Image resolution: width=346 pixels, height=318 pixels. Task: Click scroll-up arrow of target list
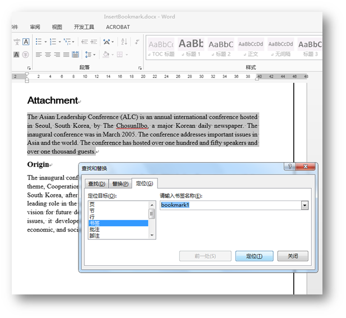click(x=152, y=205)
